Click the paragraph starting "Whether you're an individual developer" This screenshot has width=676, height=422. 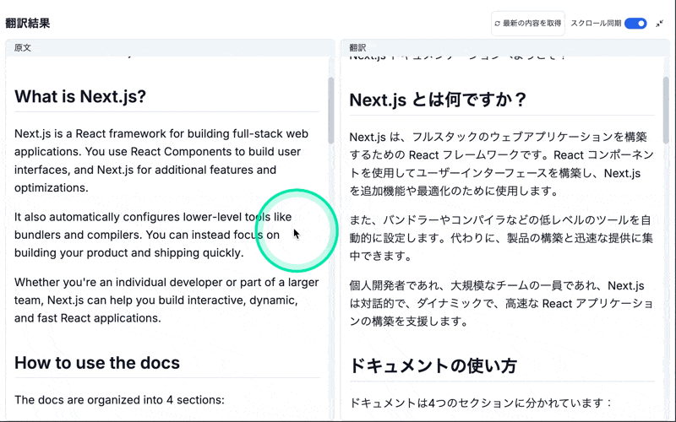click(166, 300)
